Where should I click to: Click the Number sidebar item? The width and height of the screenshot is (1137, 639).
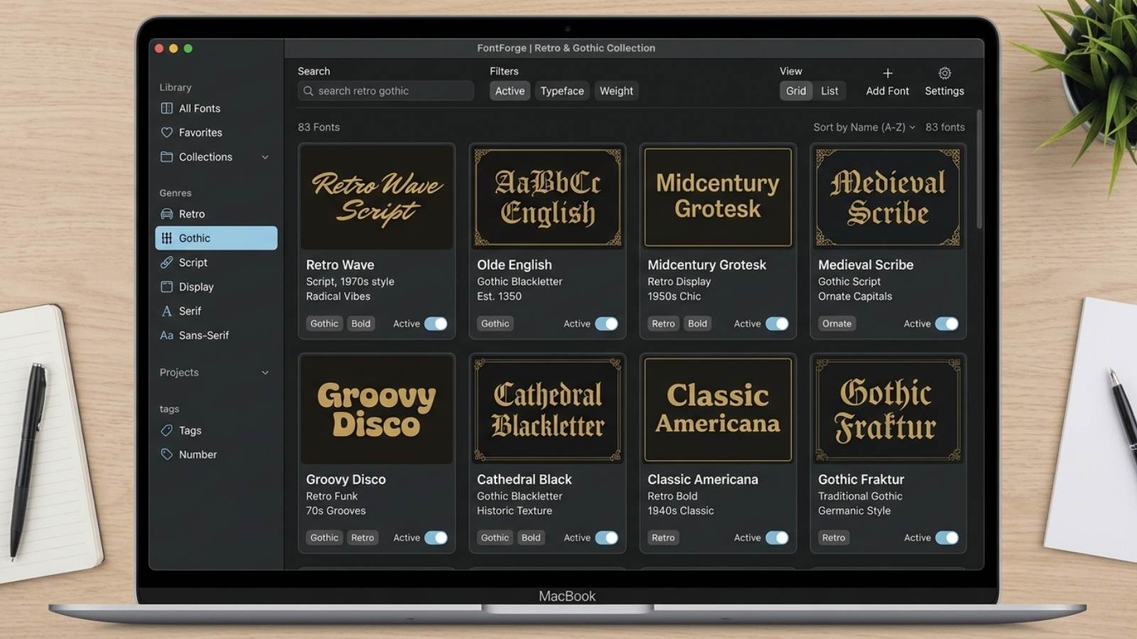point(216,454)
